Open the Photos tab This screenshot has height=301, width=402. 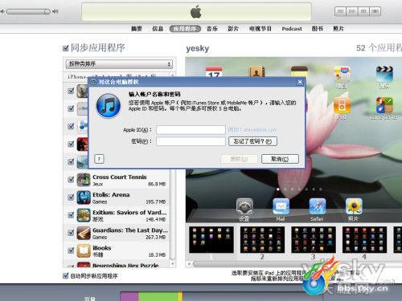(x=338, y=29)
